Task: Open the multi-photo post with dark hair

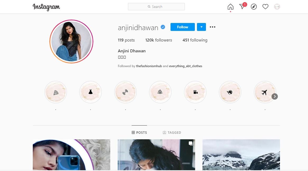Action: tap(156, 155)
